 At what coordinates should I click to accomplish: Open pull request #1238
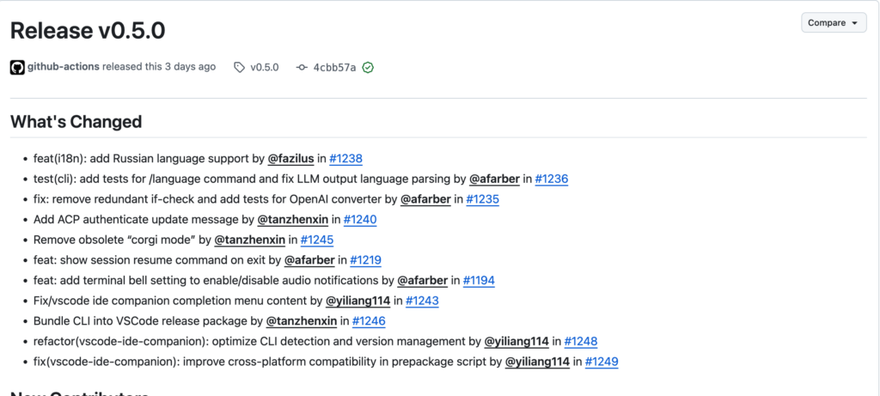(x=345, y=159)
